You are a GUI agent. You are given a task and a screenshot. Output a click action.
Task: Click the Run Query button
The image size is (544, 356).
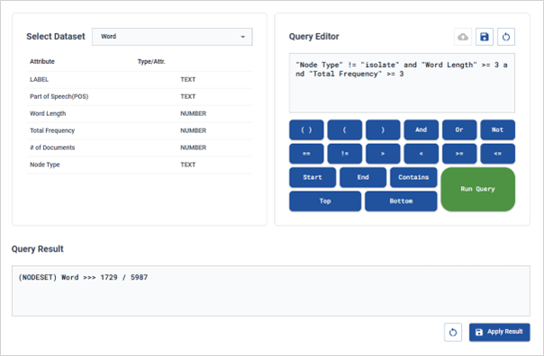point(477,189)
